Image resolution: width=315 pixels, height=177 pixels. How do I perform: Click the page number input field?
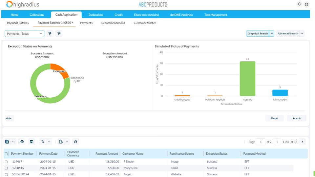coord(261,142)
